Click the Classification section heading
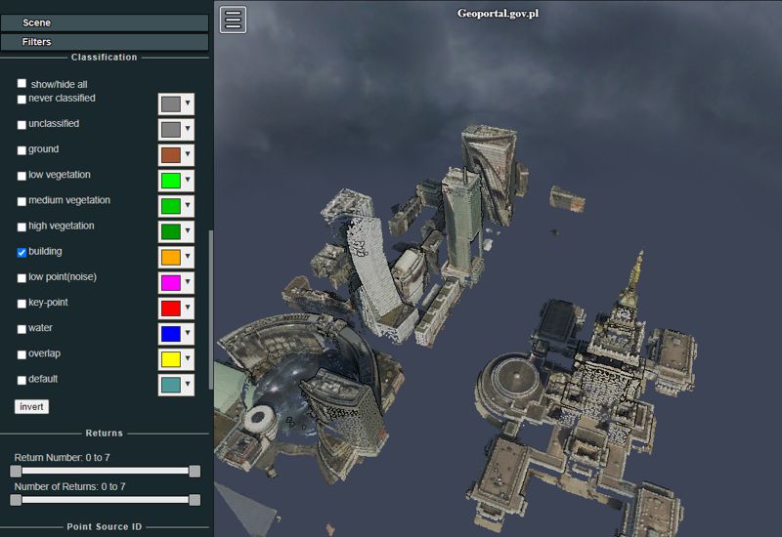This screenshot has width=782, height=537. click(x=104, y=58)
